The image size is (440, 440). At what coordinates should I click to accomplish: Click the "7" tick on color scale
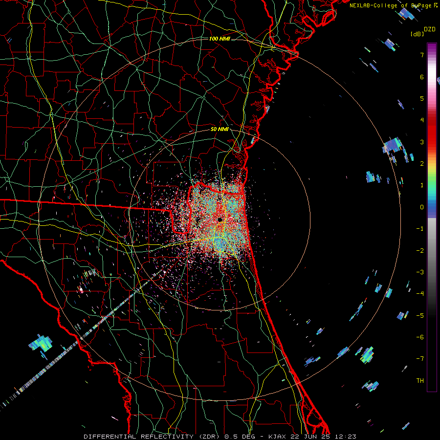[422, 55]
